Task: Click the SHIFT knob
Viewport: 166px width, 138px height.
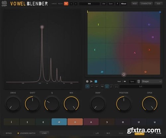Action: pyautogui.click(x=33, y=104)
